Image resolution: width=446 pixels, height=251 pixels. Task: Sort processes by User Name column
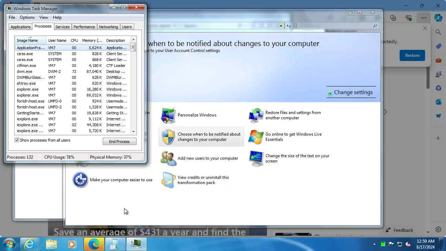pos(57,40)
